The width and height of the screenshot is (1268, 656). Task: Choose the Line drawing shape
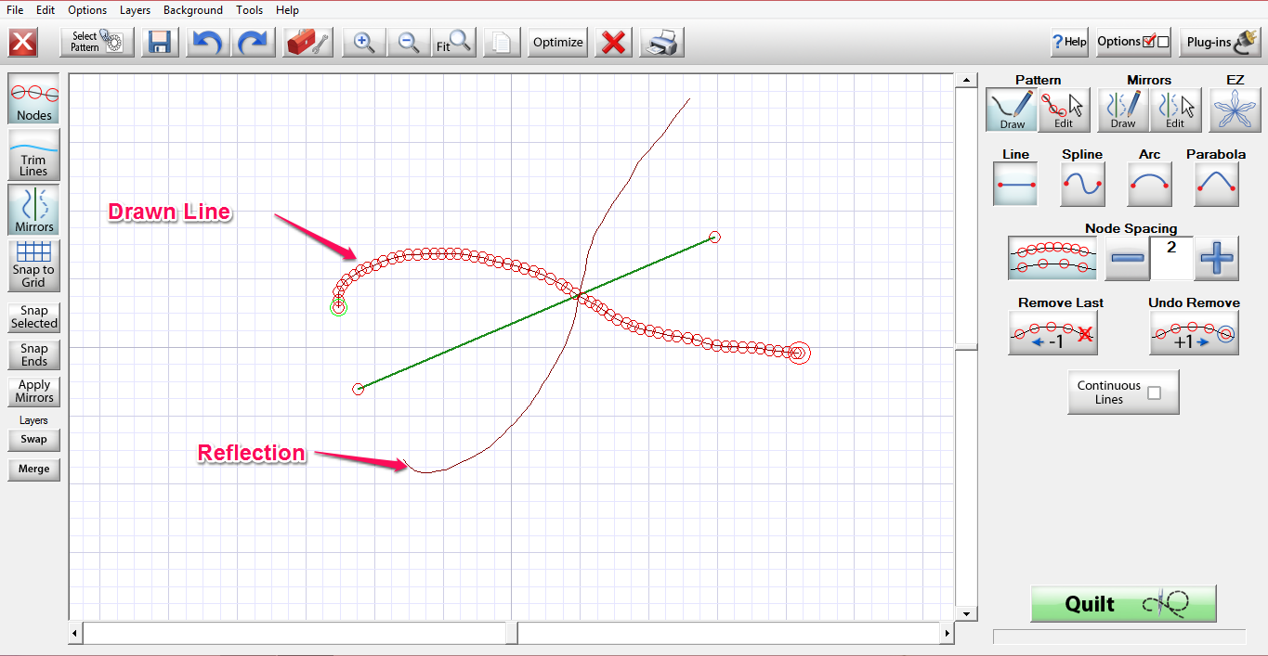(x=1015, y=184)
